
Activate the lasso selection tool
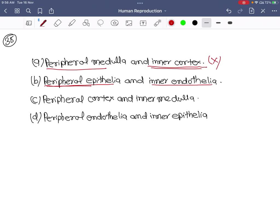pyautogui.click(x=100, y=23)
